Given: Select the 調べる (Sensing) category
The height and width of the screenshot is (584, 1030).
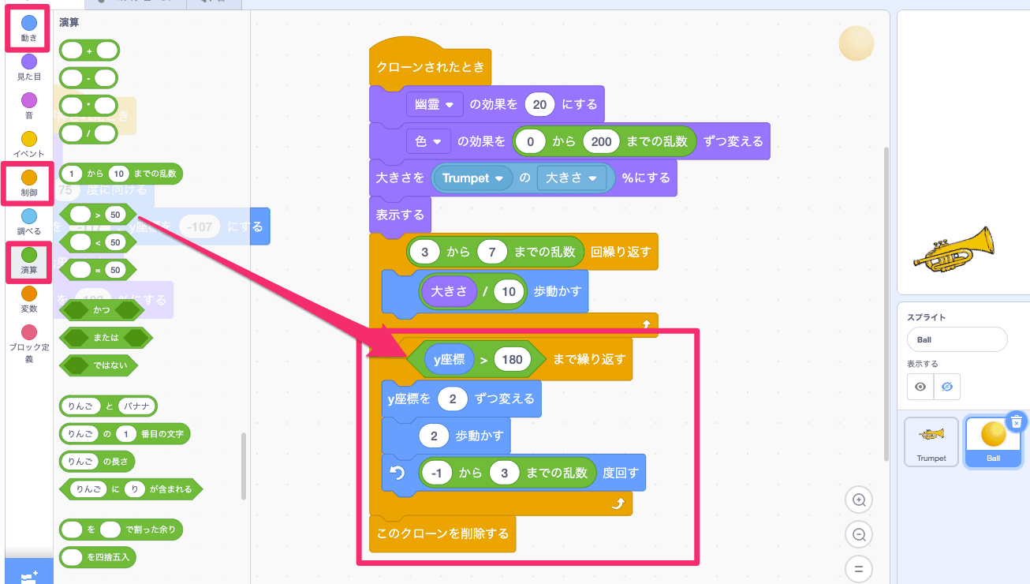Looking at the screenshot, I should [x=28, y=221].
